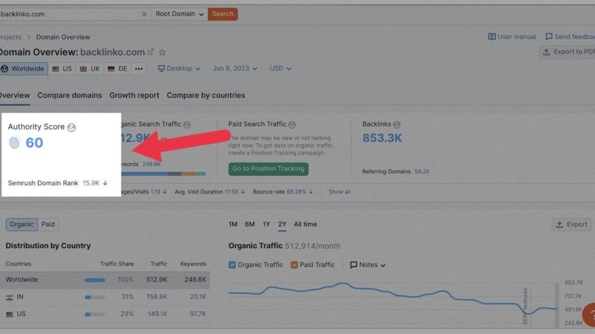Star the domain as favorite
This screenshot has height=334, width=595.
pos(162,52)
